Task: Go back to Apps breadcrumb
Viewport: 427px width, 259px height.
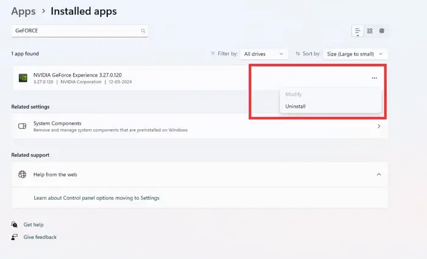Action: coord(23,11)
